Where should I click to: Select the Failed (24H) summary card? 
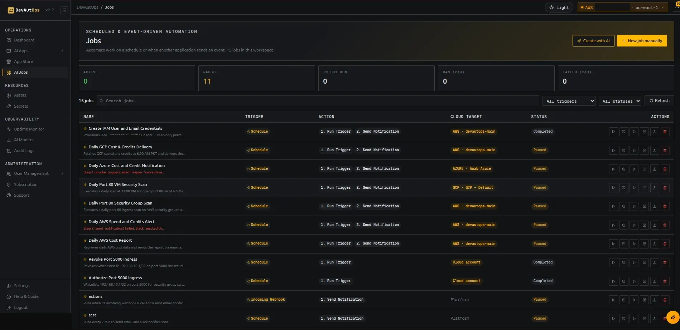pos(616,78)
